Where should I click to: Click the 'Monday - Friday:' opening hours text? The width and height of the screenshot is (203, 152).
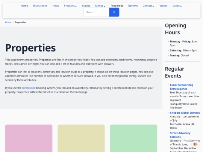(180, 42)
